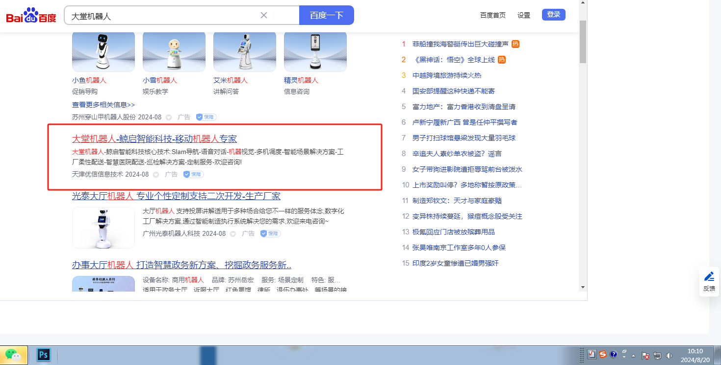The width and height of the screenshot is (721, 365).
Task: Open WeChat from the taskbar
Action: pos(13,355)
